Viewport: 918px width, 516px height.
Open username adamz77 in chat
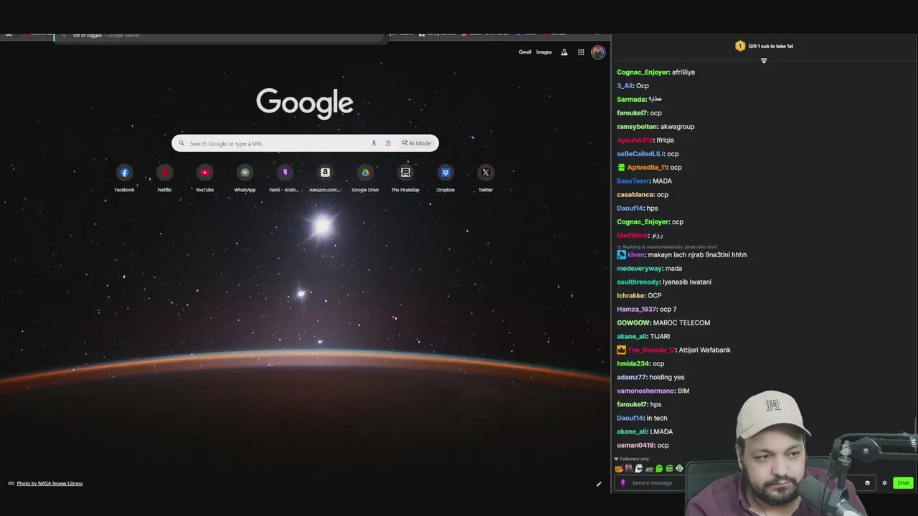631,378
